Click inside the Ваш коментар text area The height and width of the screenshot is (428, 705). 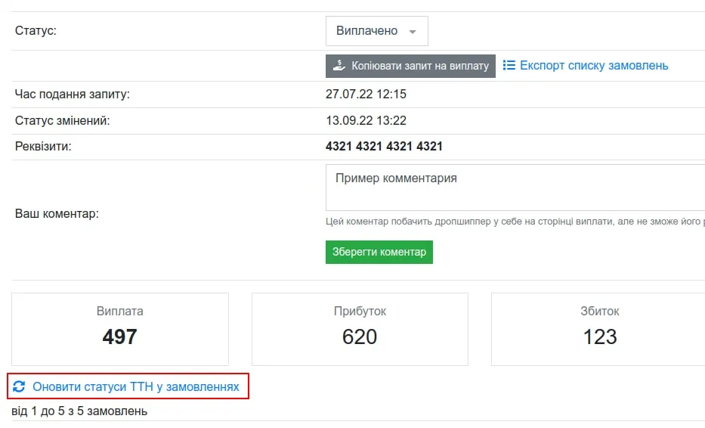click(515, 188)
